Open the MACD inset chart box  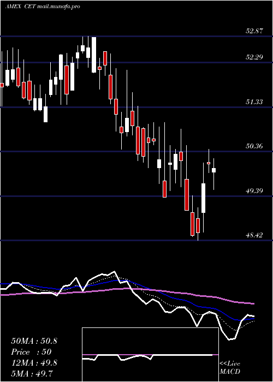(150, 355)
